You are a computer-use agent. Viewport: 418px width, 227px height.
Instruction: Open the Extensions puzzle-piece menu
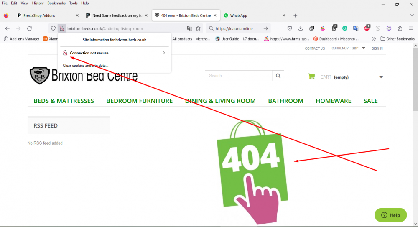[400, 28]
